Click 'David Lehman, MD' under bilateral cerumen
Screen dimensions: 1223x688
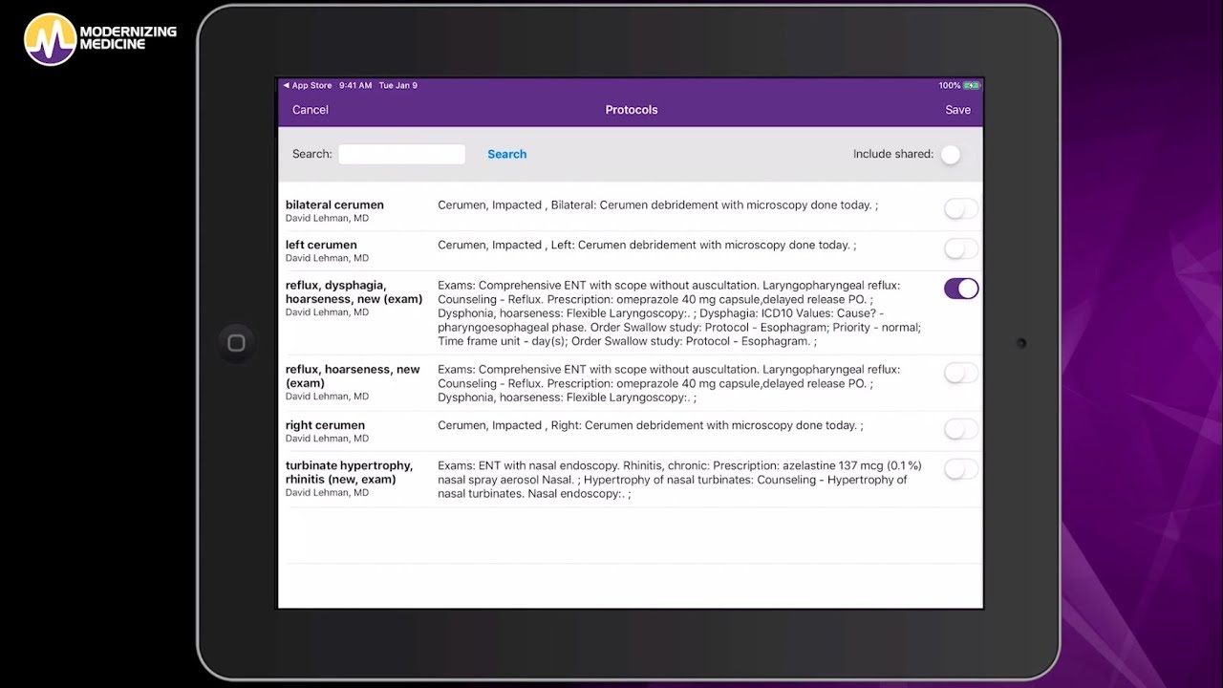pos(327,218)
